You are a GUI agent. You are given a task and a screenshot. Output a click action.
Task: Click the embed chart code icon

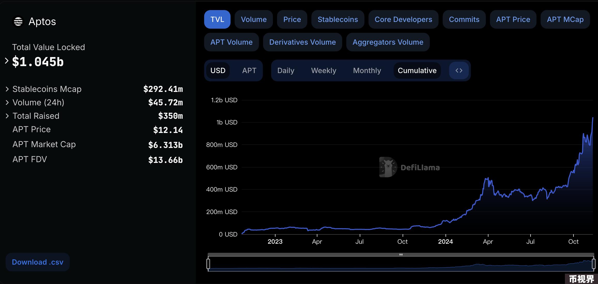[x=459, y=70]
